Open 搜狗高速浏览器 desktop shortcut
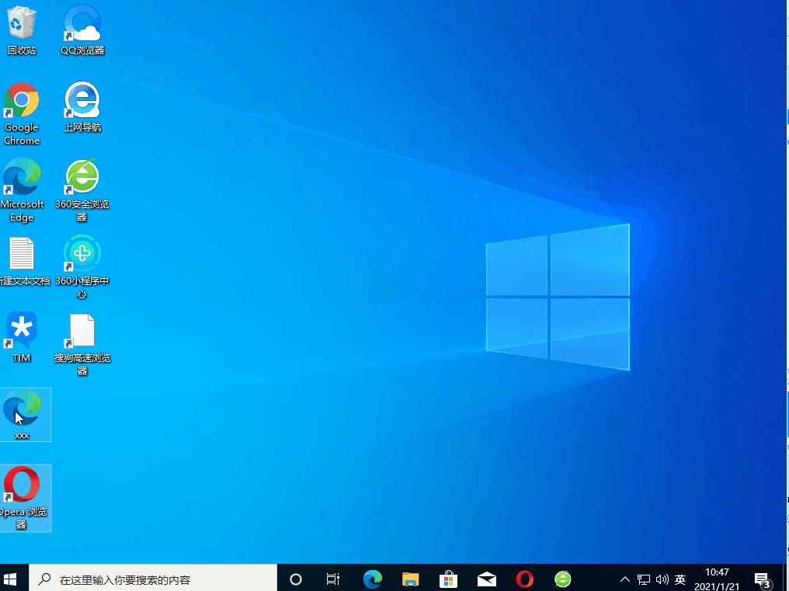Screen dimensions: 789x591 (82, 330)
